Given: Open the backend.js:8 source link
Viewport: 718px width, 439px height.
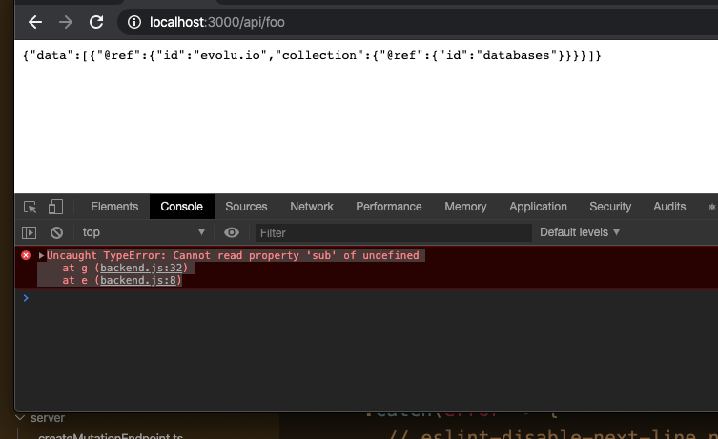Looking at the screenshot, I should click(138, 280).
